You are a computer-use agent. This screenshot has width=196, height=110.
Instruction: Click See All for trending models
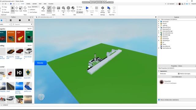[x=30, y=46]
